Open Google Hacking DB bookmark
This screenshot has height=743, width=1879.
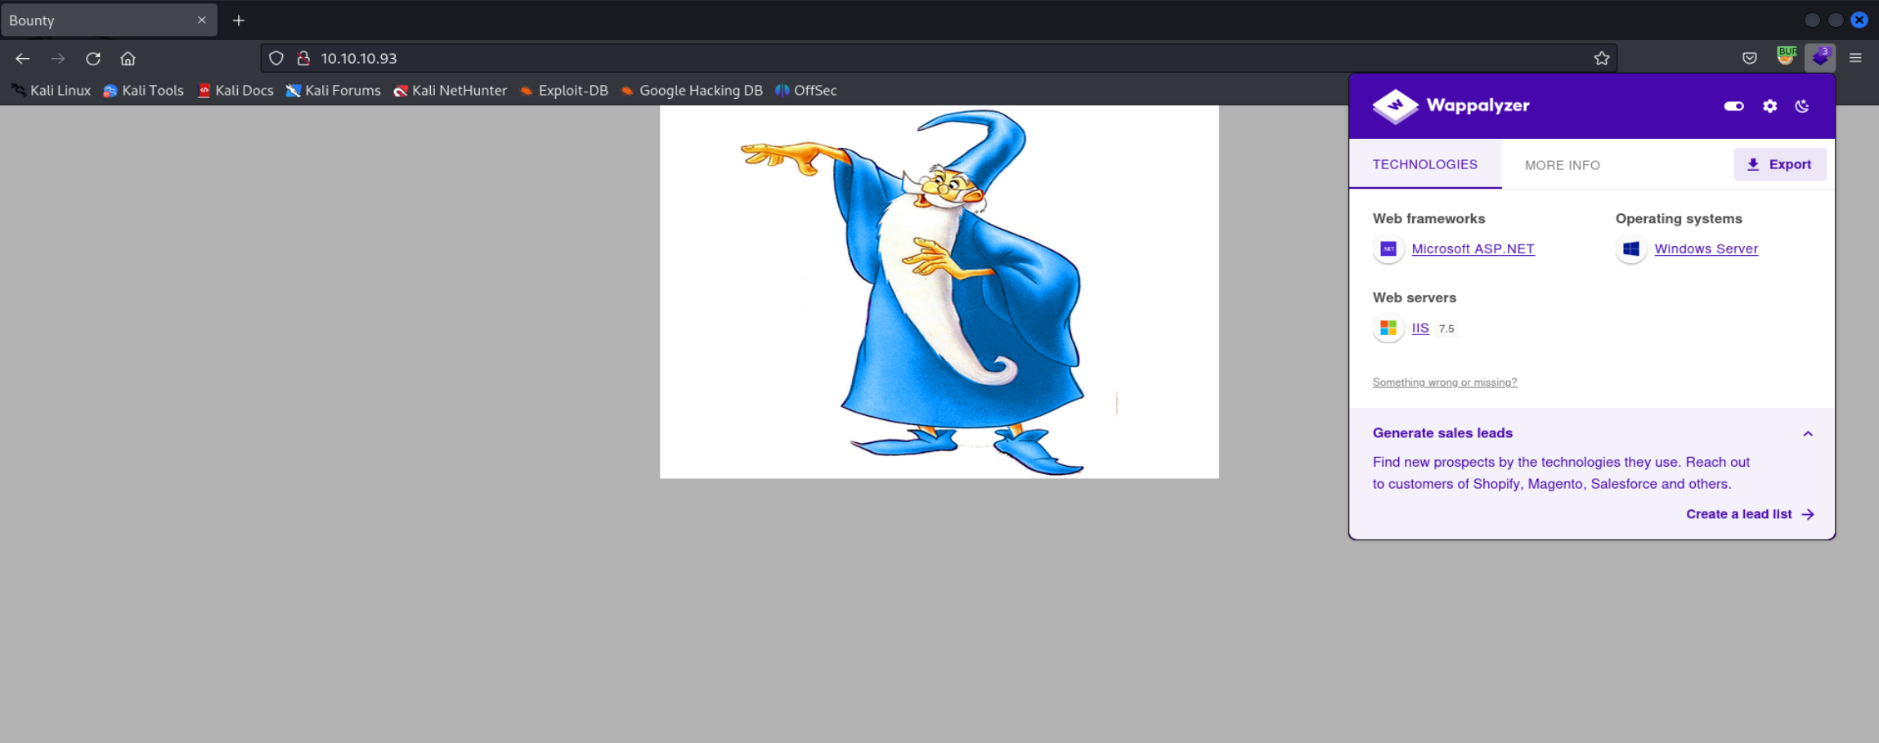691,91
